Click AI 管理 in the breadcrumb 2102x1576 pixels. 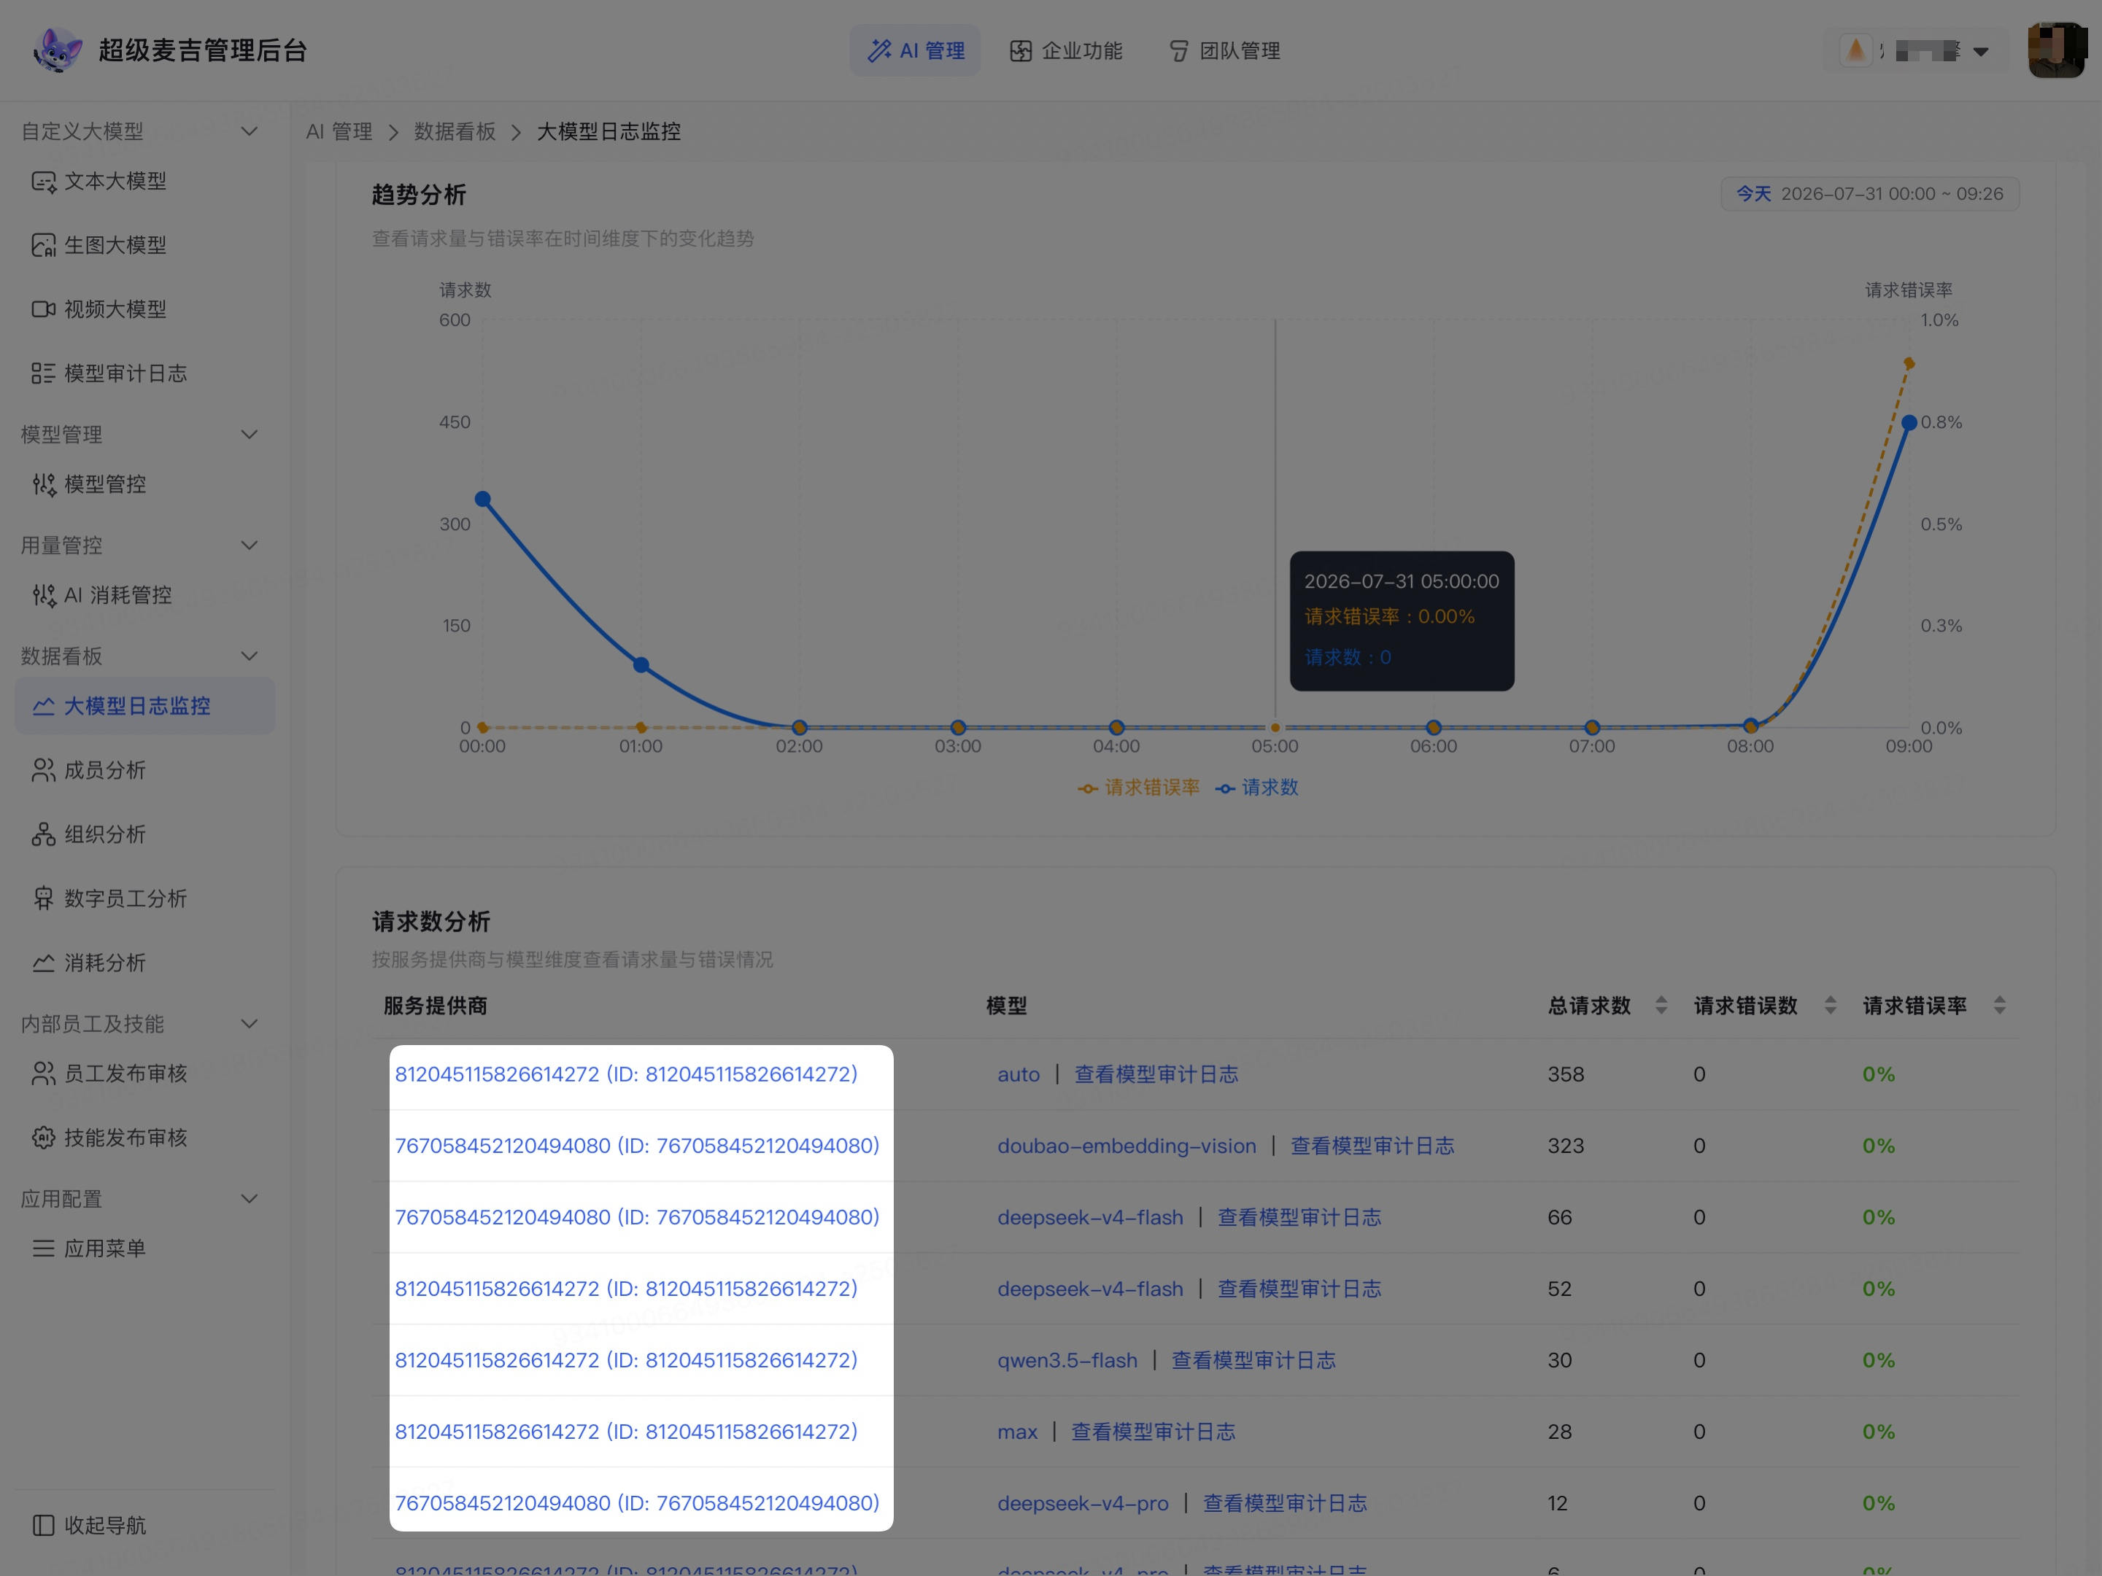point(339,131)
